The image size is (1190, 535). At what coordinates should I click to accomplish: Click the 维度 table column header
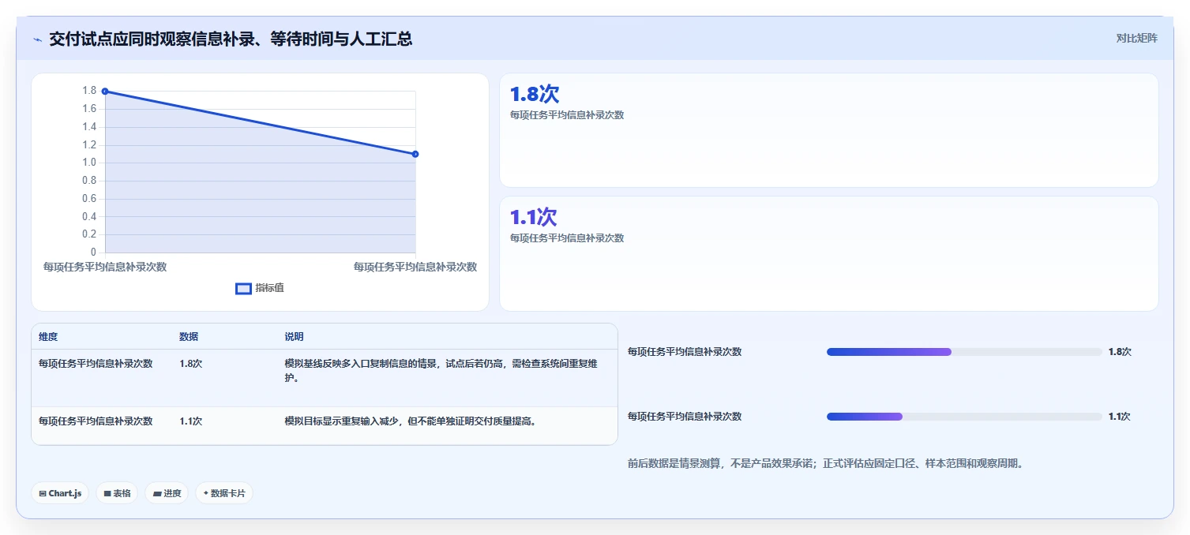point(48,337)
